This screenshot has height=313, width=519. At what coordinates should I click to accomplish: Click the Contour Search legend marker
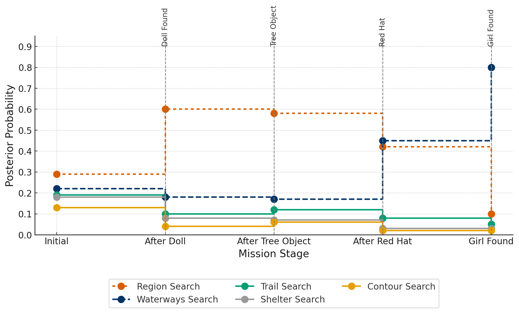coord(352,286)
